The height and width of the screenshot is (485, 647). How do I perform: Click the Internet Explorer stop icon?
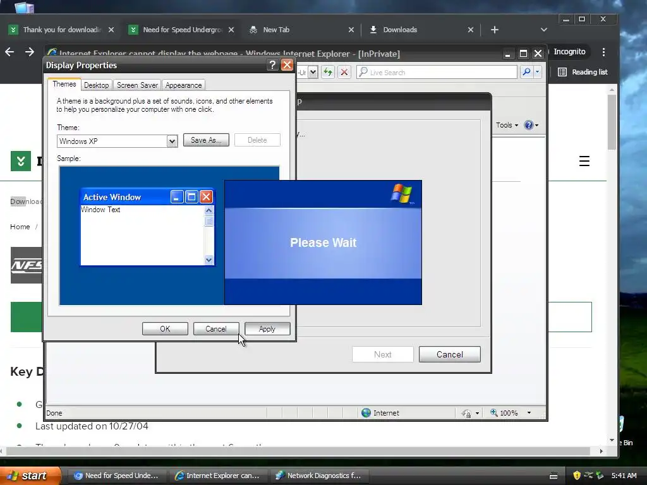344,72
